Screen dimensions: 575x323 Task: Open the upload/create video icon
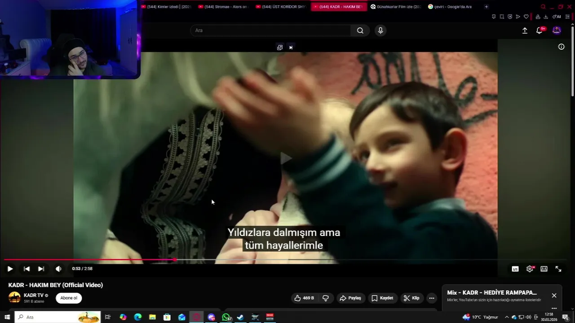525,31
